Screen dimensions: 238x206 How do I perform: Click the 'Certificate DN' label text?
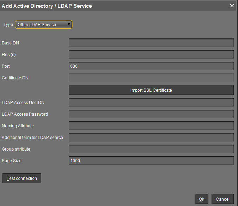point(15,78)
